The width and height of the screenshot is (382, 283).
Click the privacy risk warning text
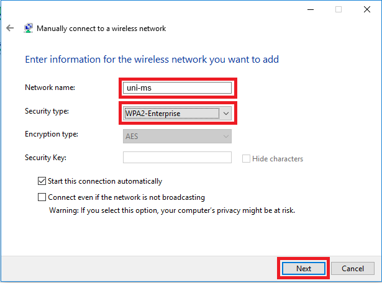[x=172, y=210]
